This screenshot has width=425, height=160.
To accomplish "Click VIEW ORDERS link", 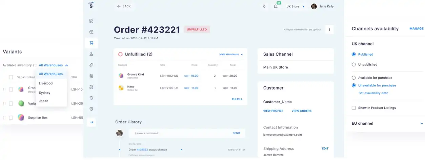I will (302, 111).
